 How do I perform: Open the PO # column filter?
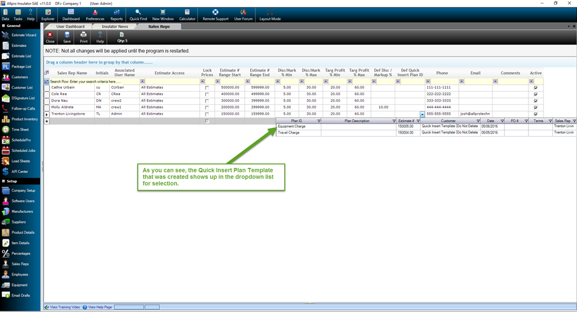(x=526, y=121)
